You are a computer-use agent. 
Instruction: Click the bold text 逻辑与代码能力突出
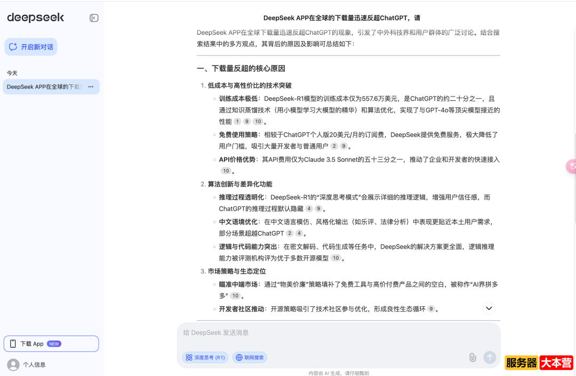coord(248,247)
